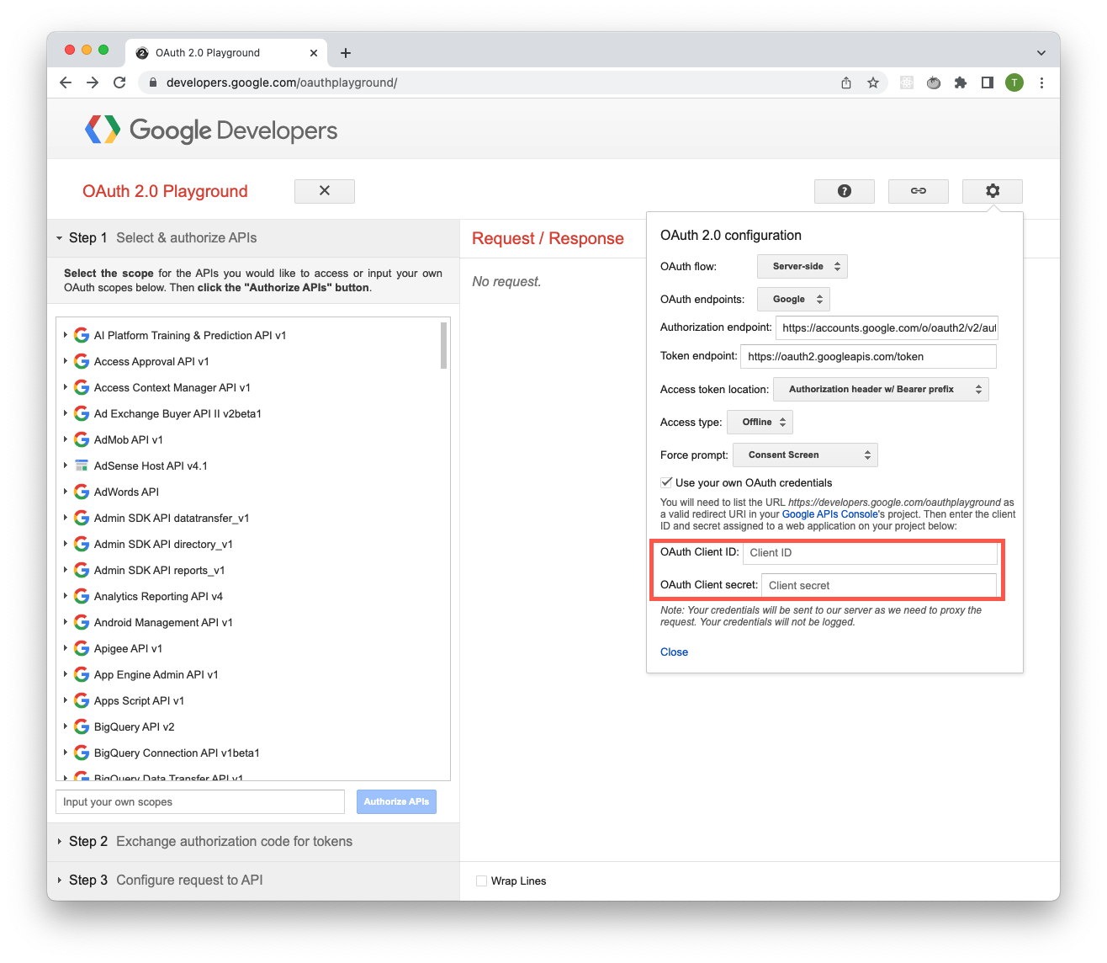Click the Authorization endpoint field
1107x963 pixels.
[x=887, y=327]
